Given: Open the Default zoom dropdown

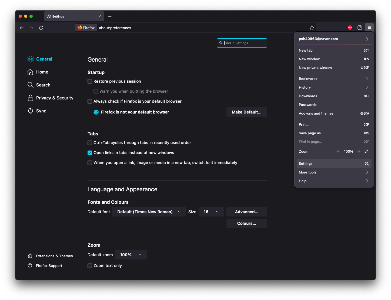Looking at the screenshot, I should point(131,255).
